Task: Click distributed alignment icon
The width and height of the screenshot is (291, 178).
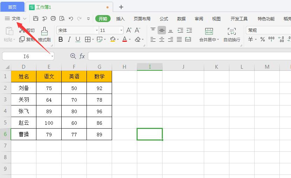Action: 188,39
